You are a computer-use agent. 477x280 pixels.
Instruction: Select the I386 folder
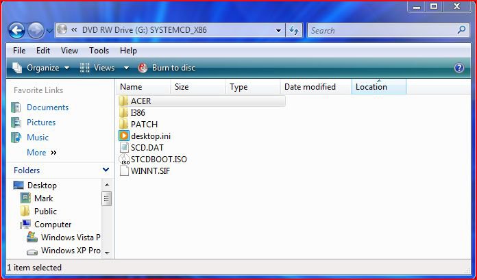[x=132, y=113]
